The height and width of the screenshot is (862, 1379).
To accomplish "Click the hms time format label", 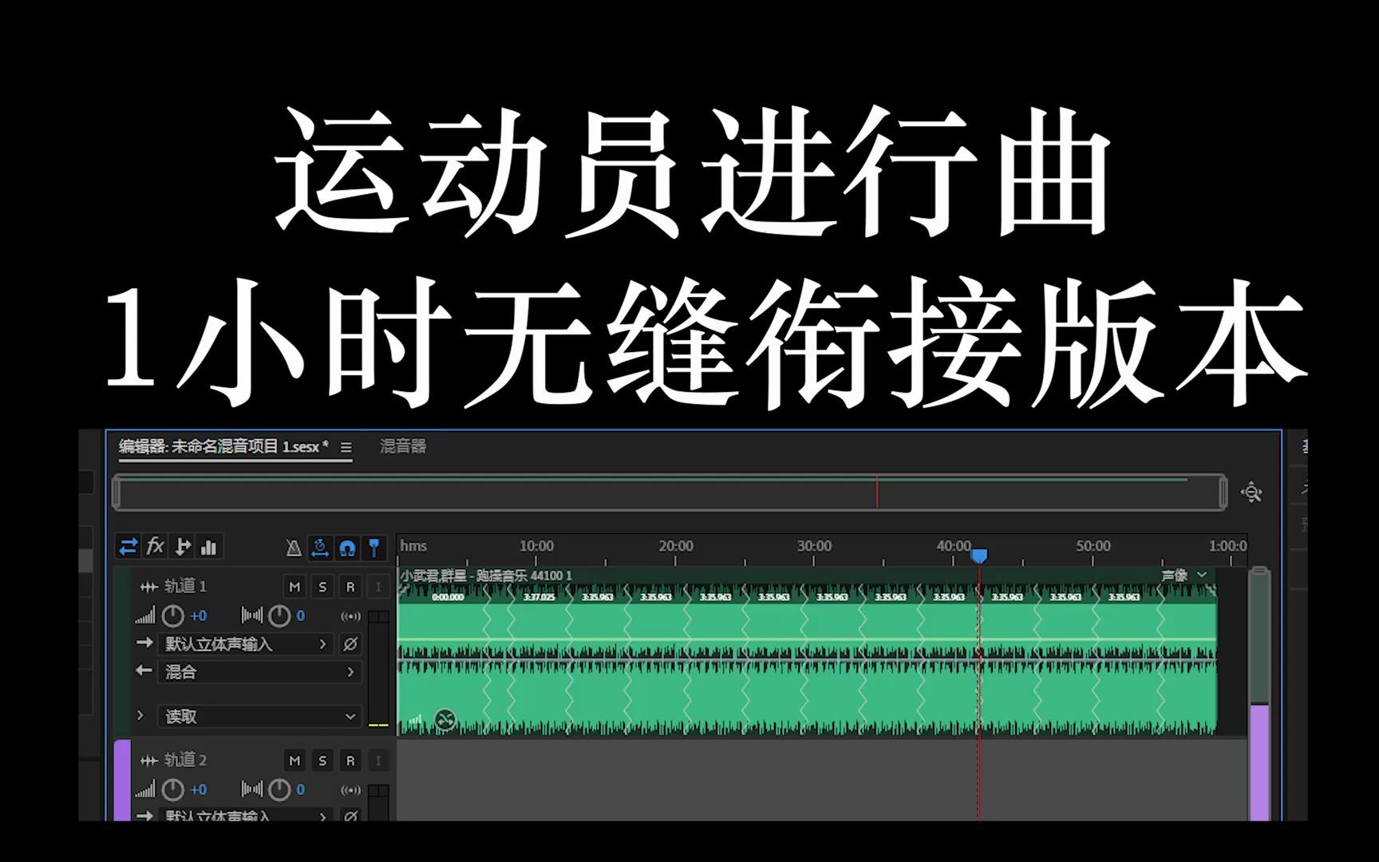I will [413, 546].
